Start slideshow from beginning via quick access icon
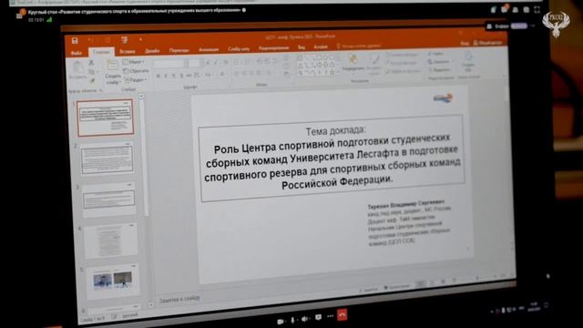Viewport: 583px width, 328px height. pos(125,39)
